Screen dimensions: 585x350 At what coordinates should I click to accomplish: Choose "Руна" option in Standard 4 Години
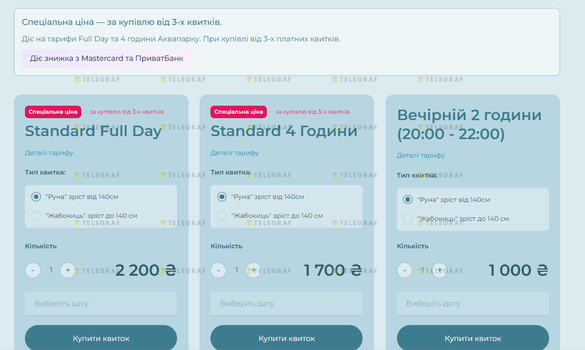[x=222, y=197]
